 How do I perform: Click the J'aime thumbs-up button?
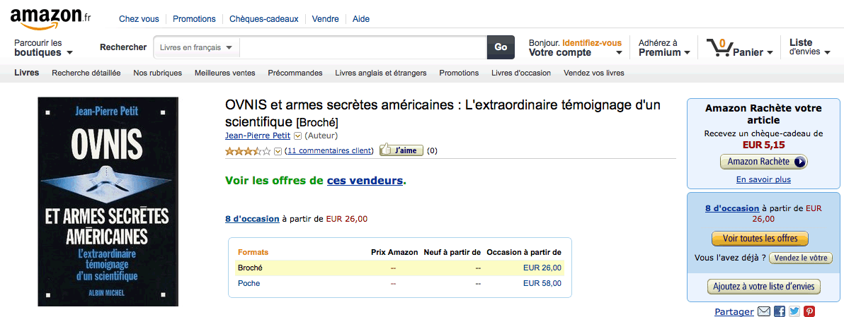tap(402, 150)
